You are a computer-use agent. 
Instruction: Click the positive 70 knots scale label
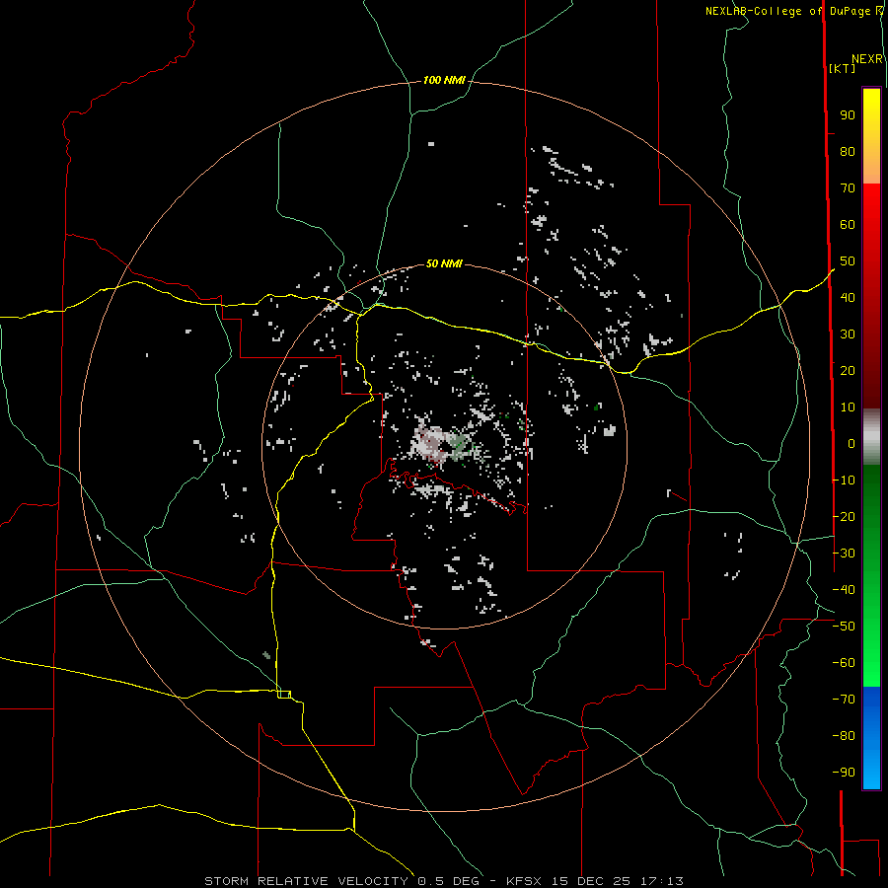click(848, 188)
